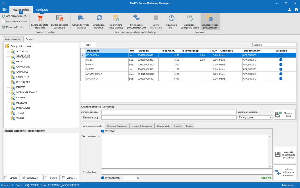Click Actualizare categorii/produse icon
Screen dimensions: 300x188
pyautogui.click(x=190, y=18)
